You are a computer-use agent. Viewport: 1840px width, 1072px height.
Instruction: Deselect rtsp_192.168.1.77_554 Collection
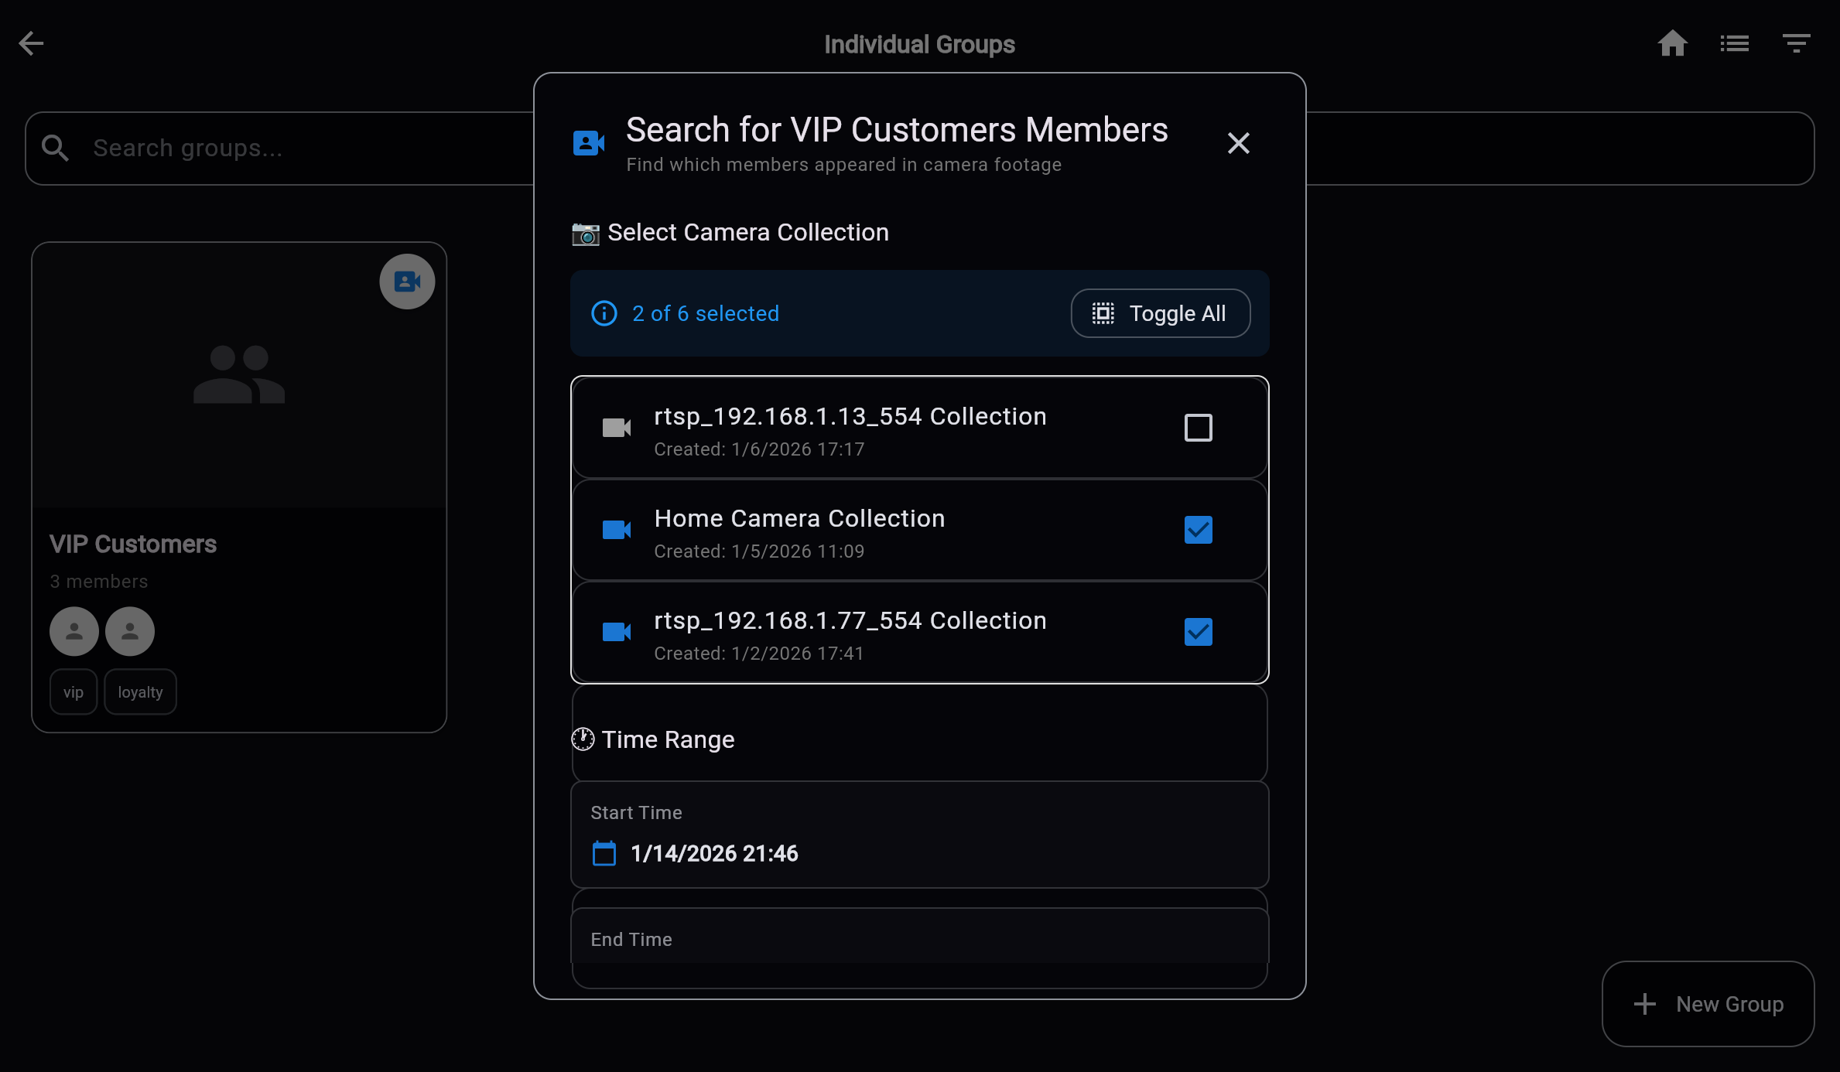1198,632
